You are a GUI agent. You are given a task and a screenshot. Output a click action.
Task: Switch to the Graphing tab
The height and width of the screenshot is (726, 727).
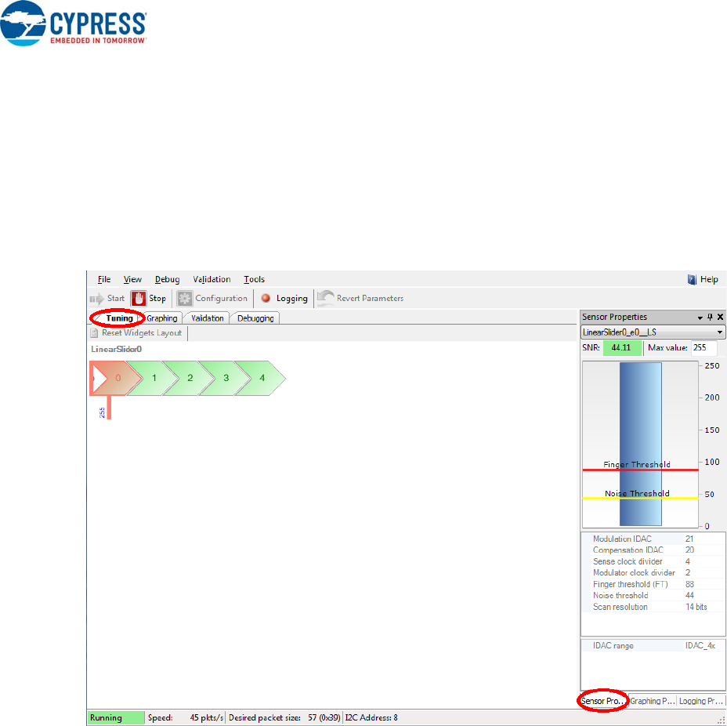pos(162,318)
